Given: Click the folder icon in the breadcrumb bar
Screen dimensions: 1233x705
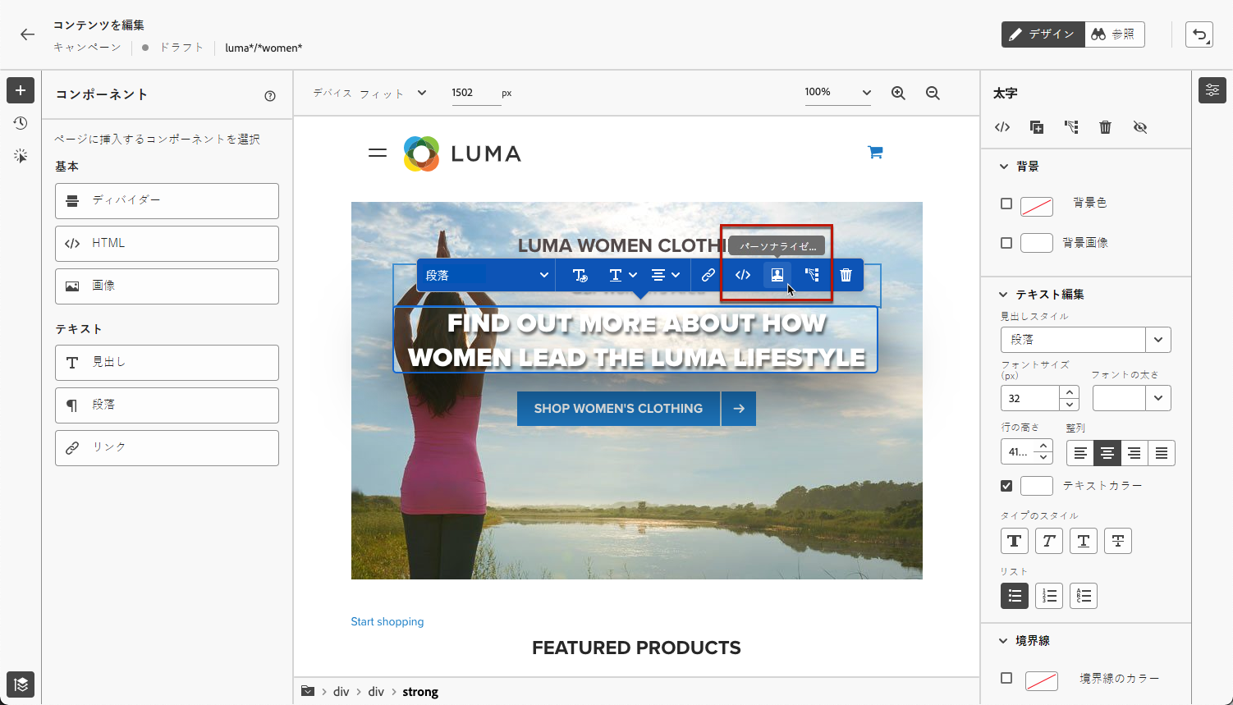Looking at the screenshot, I should [x=308, y=691].
